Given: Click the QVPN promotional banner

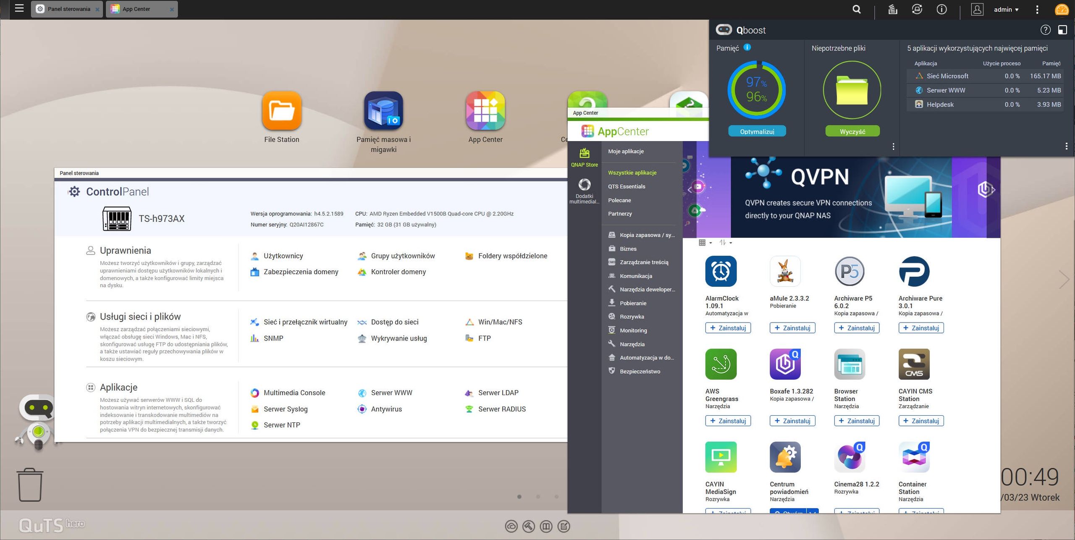Looking at the screenshot, I should coord(841,197).
